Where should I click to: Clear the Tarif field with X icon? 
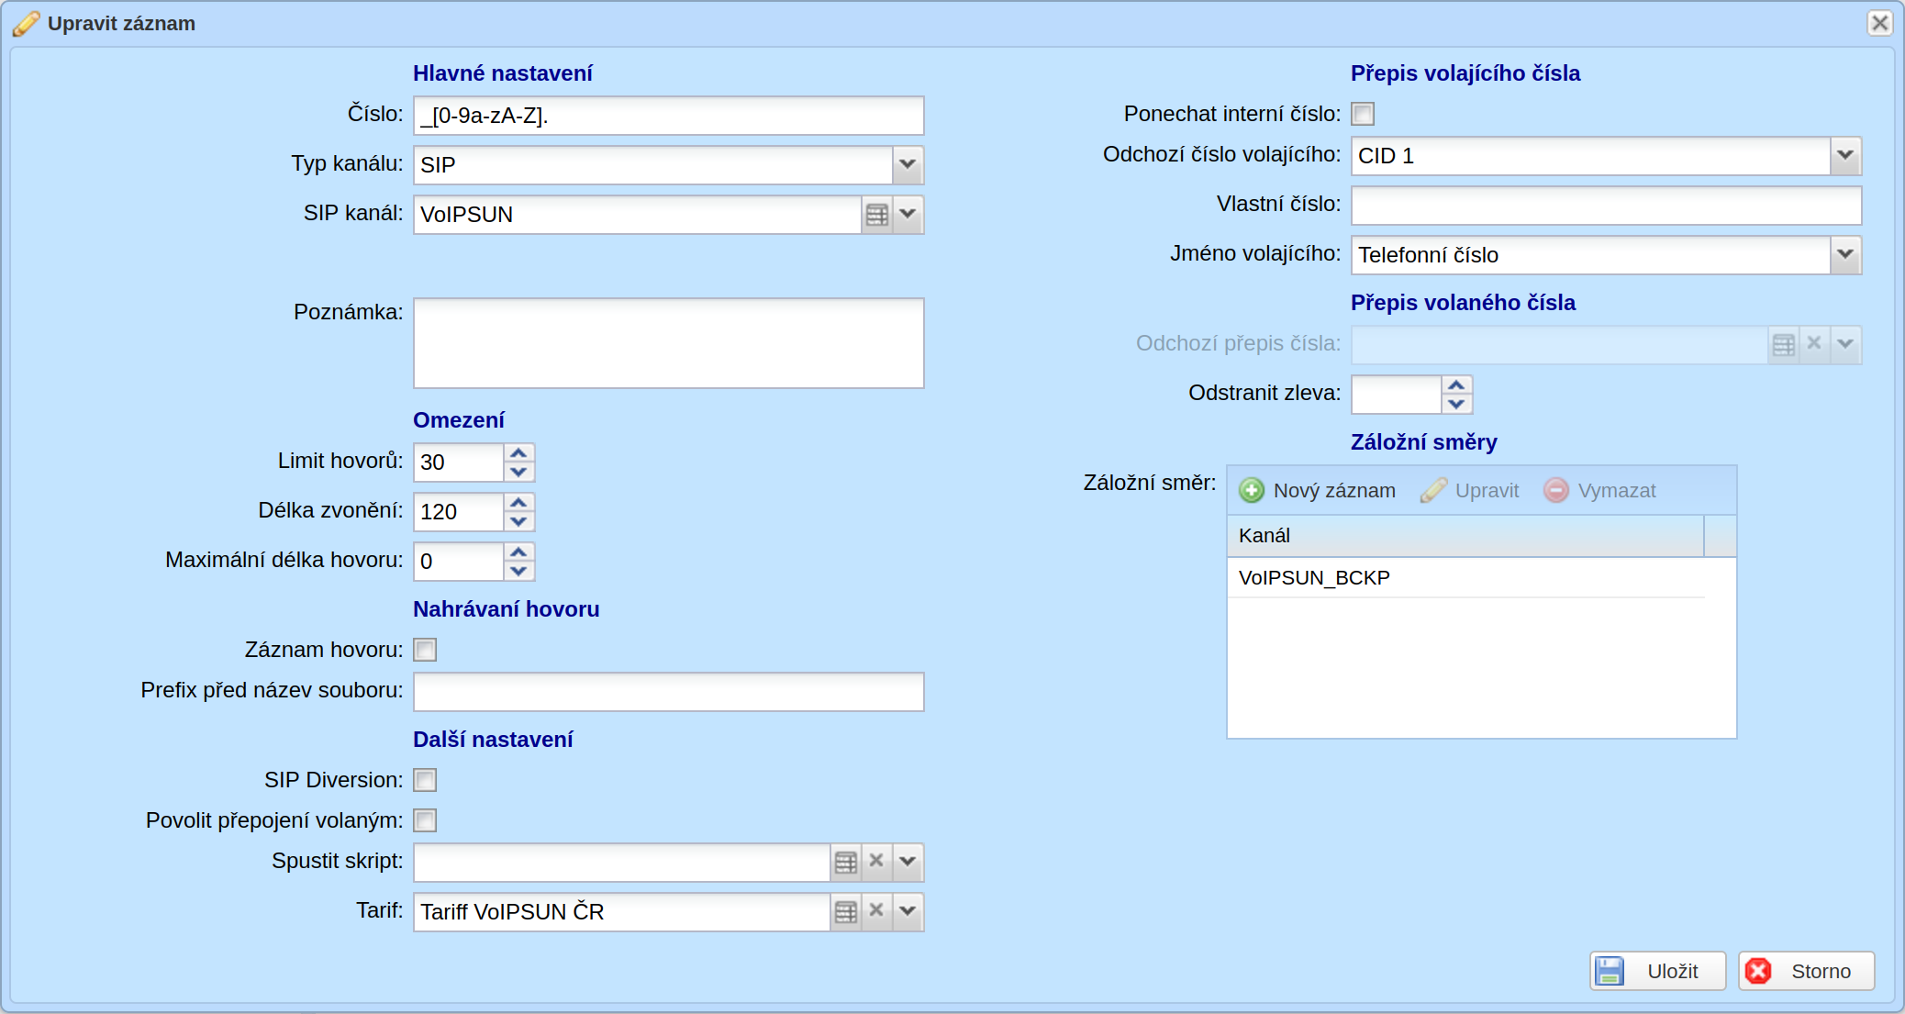876,911
